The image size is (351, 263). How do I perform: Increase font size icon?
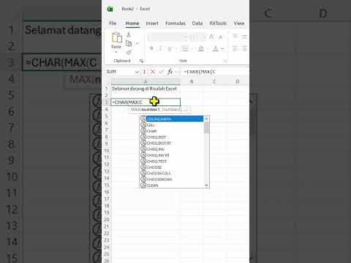(x=211, y=37)
